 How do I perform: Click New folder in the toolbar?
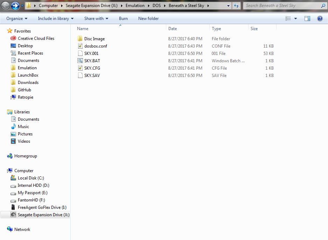(x=148, y=19)
